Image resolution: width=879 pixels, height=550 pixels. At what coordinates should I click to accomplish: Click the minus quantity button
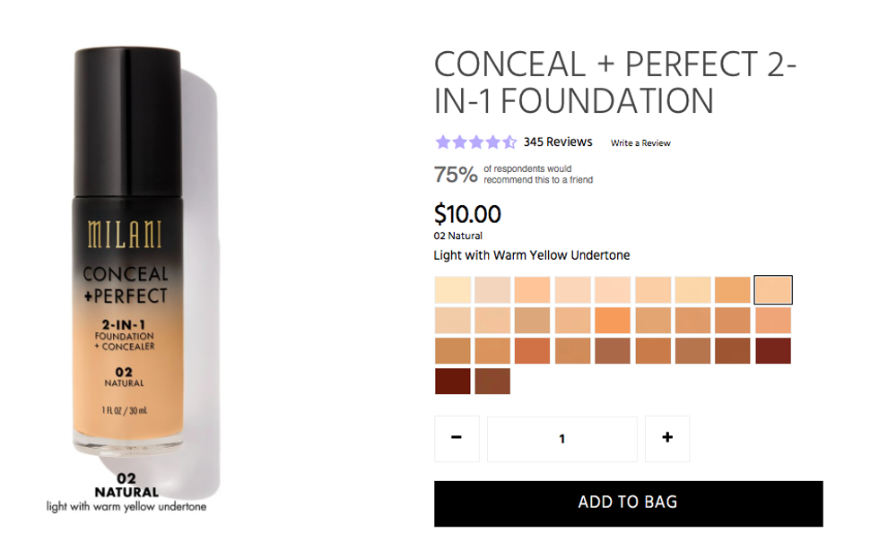(x=457, y=438)
